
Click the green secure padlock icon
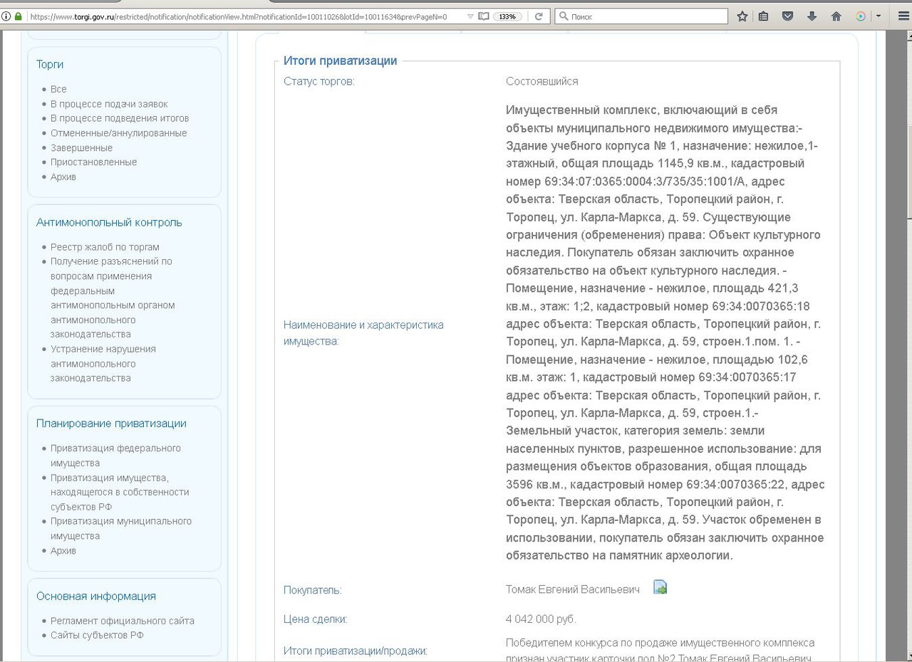(x=18, y=16)
